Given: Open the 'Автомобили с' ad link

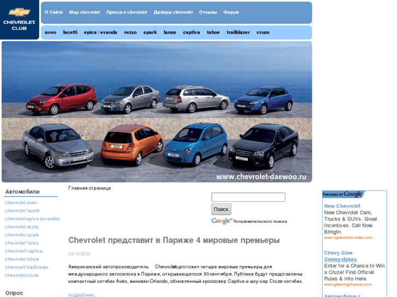Looking at the screenshot, I should pyautogui.click(x=342, y=295).
